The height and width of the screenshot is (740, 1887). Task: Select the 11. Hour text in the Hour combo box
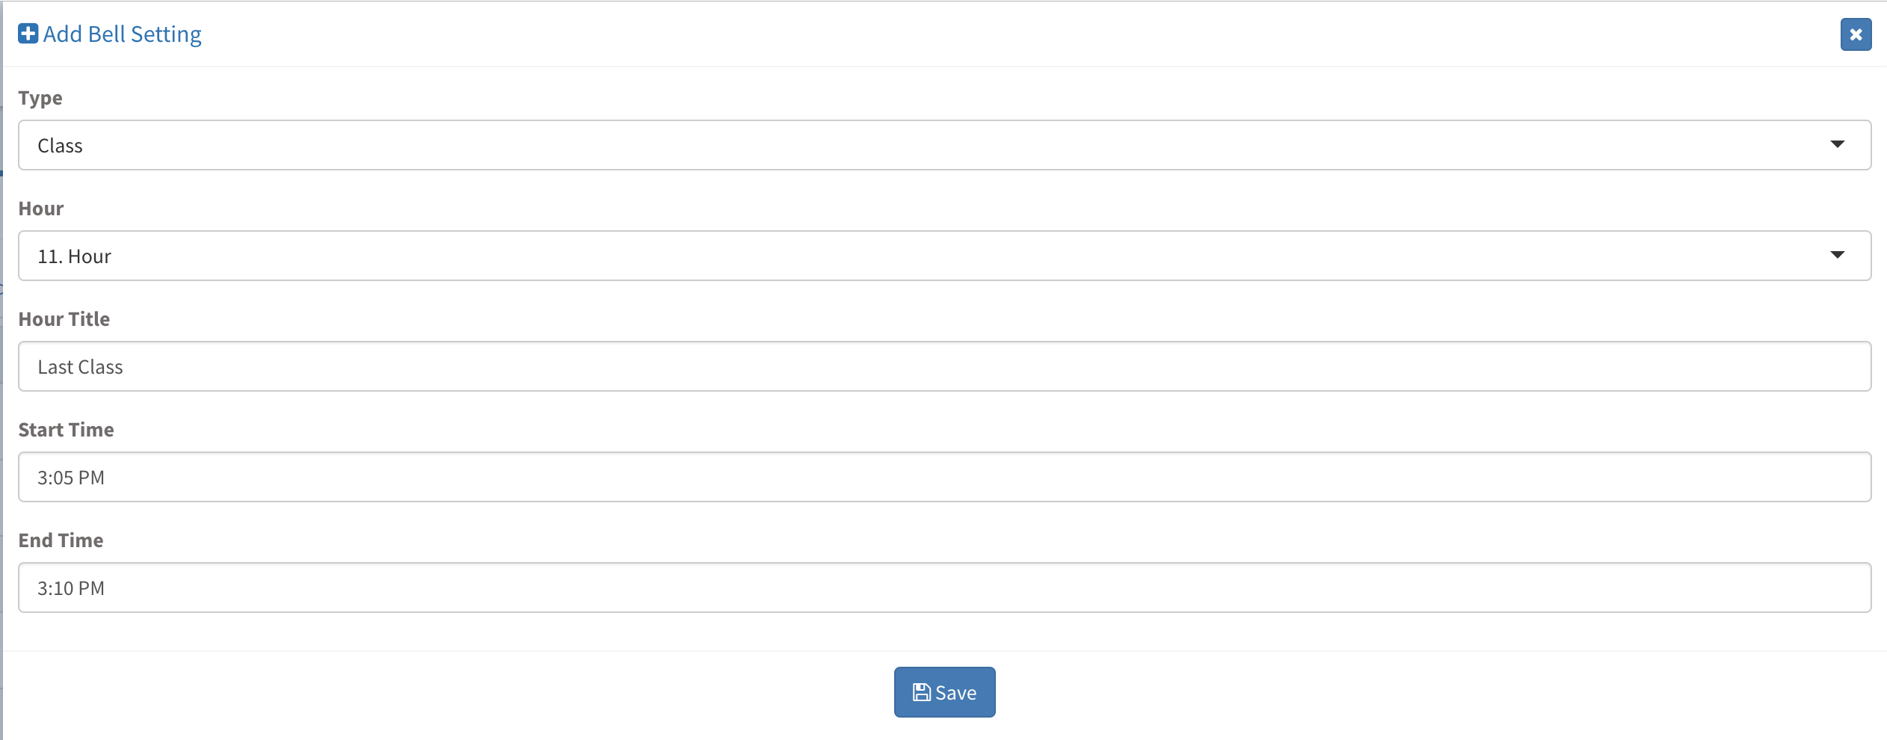(75, 256)
